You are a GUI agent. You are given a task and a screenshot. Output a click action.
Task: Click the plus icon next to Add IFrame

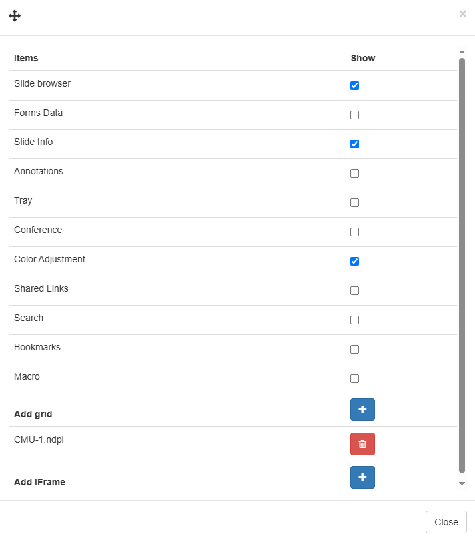pos(362,477)
